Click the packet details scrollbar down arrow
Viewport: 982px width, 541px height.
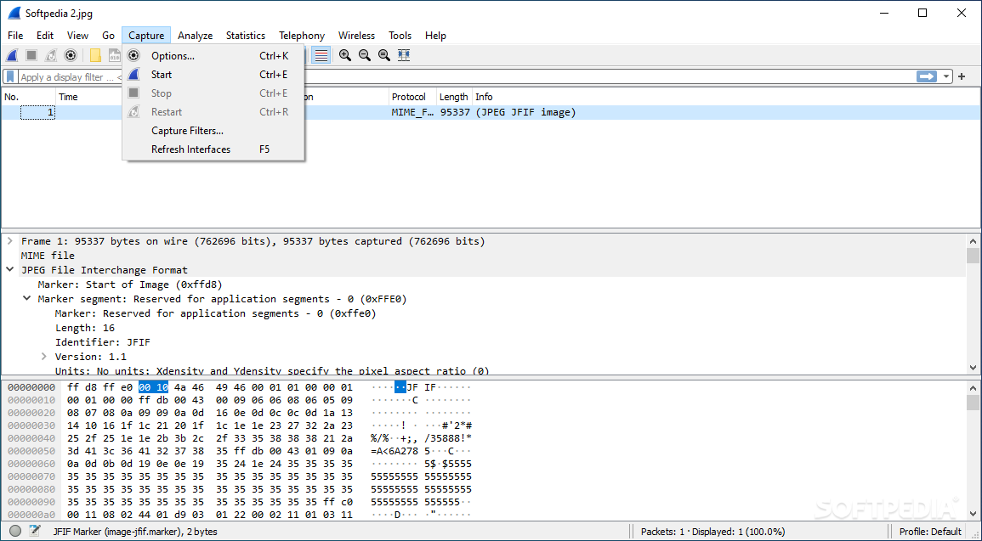(x=973, y=367)
